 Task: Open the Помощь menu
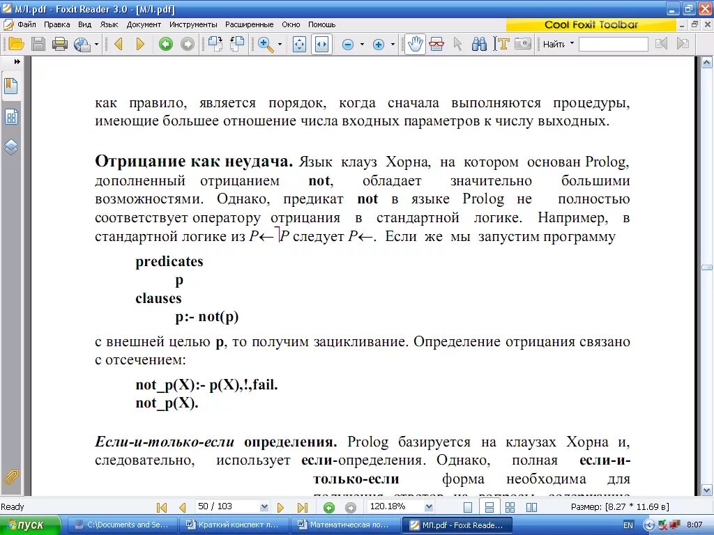point(321,24)
